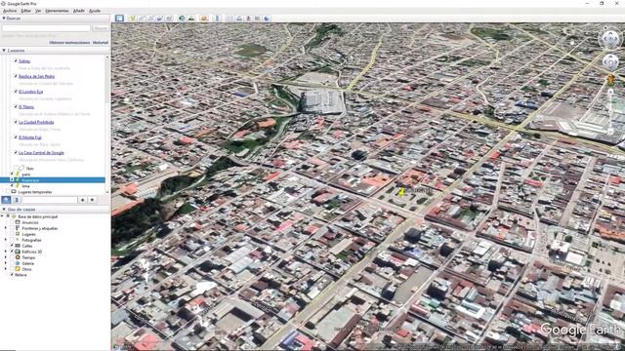Click the orange Street View pegman
Viewport: 625px width, 351px height.
click(610, 80)
